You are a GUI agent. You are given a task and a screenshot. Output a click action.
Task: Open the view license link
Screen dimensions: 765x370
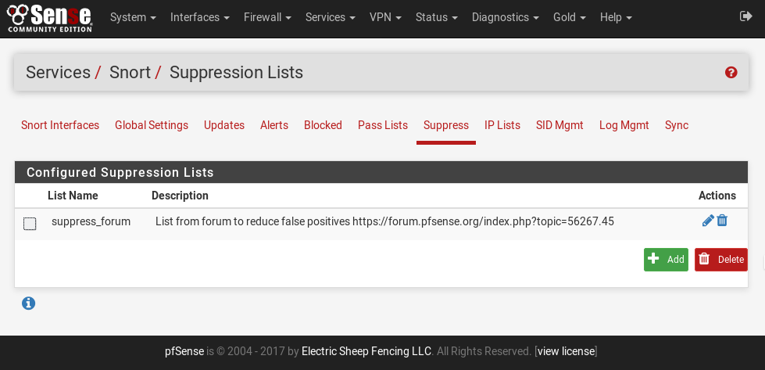click(x=566, y=351)
